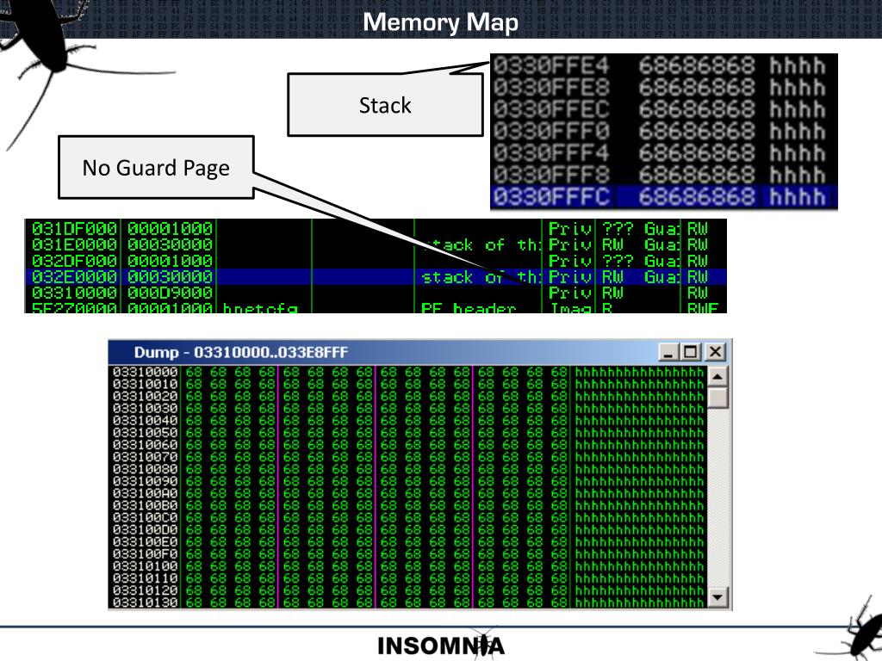Select stack address 0330FFEC
Screen dimensions: 882x661
[551, 109]
